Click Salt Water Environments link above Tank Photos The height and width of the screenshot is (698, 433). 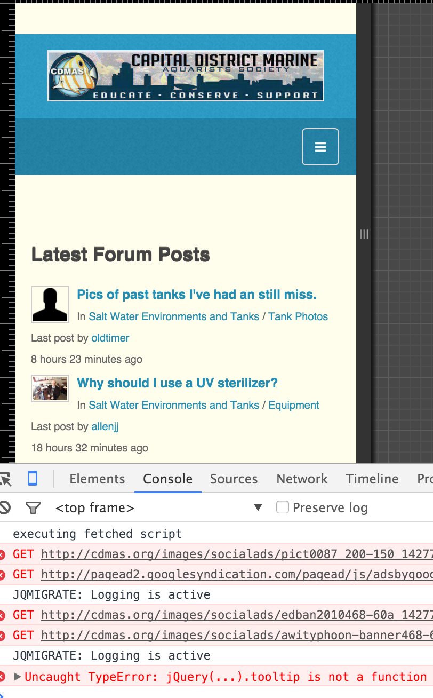tap(174, 316)
